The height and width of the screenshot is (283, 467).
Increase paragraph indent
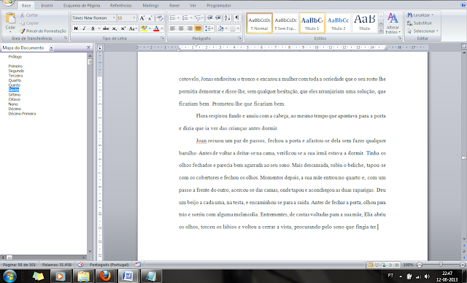point(218,18)
